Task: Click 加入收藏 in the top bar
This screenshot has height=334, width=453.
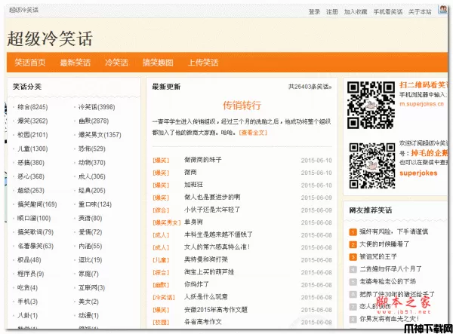Action: point(356,12)
